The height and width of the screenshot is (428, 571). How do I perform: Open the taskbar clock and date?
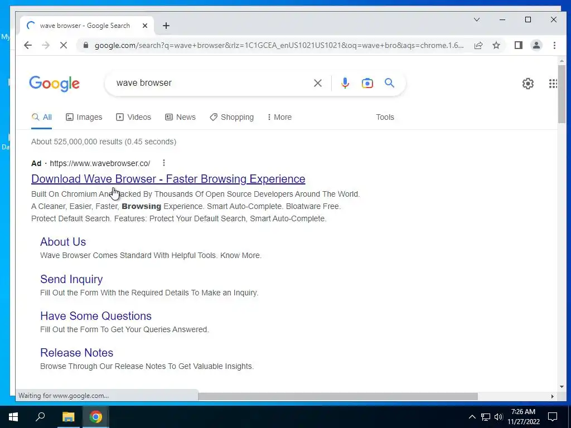click(523, 417)
